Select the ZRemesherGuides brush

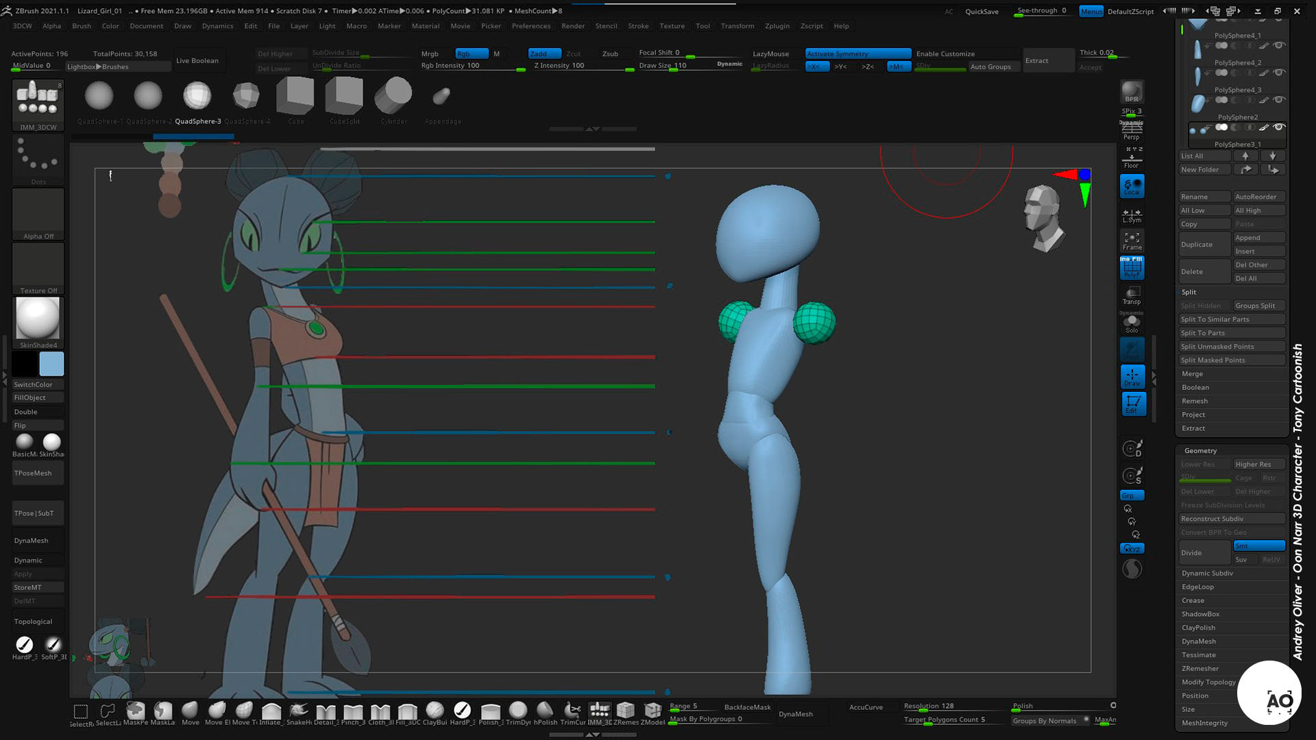(x=626, y=713)
